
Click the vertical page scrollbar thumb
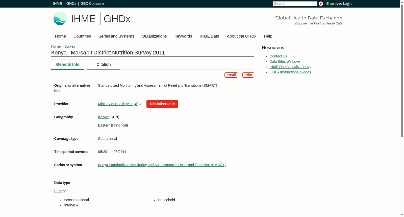point(402,71)
